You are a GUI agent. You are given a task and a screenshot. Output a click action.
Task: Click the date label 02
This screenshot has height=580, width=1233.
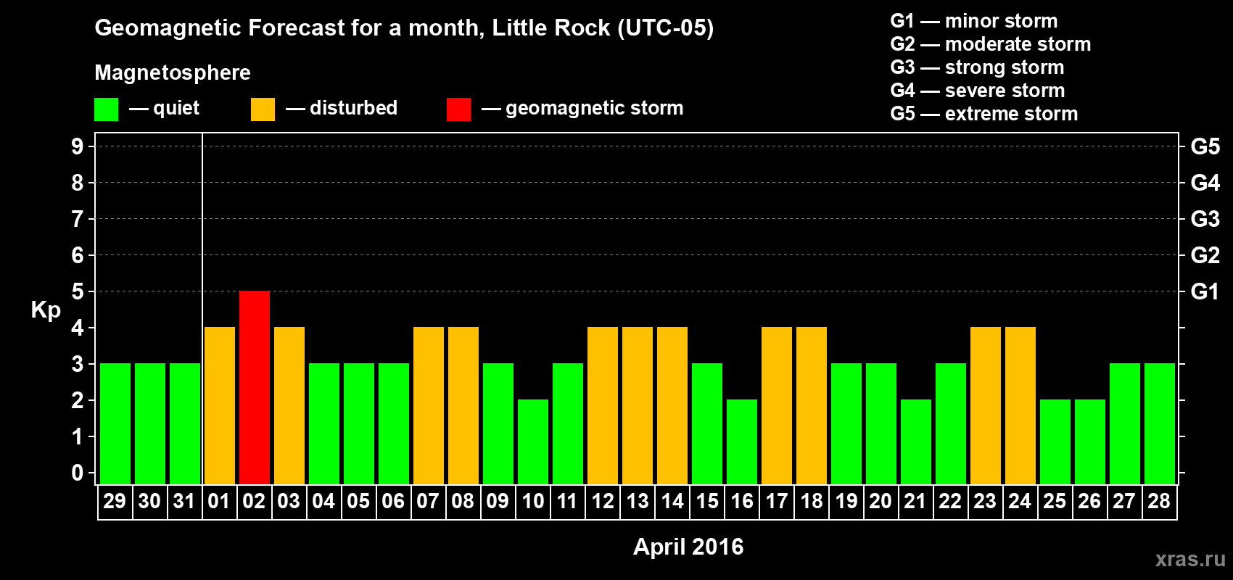coord(254,501)
